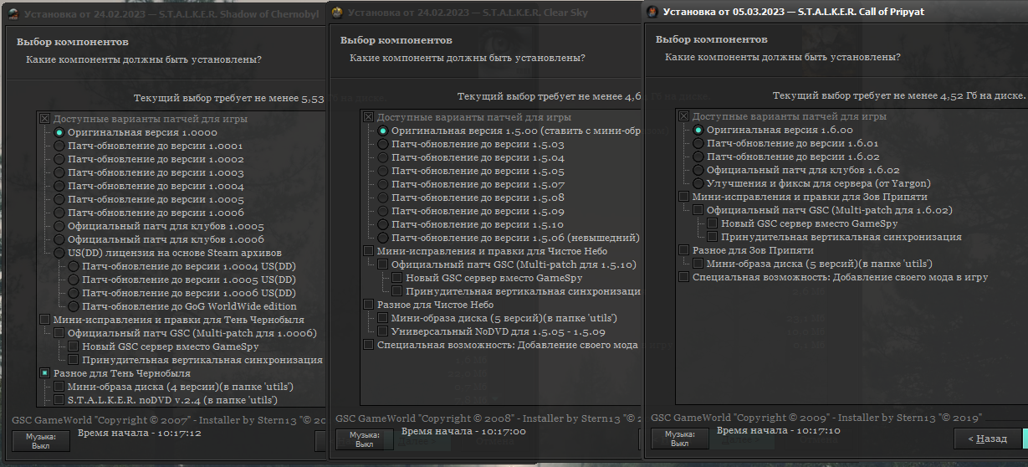Check forced vertical sync in Shadow of Chernobyl
Viewport: 1028px width, 467px height.
coord(74,360)
